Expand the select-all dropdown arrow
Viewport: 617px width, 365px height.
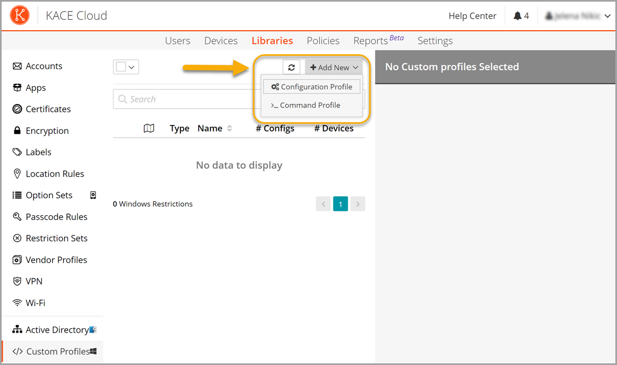click(132, 67)
